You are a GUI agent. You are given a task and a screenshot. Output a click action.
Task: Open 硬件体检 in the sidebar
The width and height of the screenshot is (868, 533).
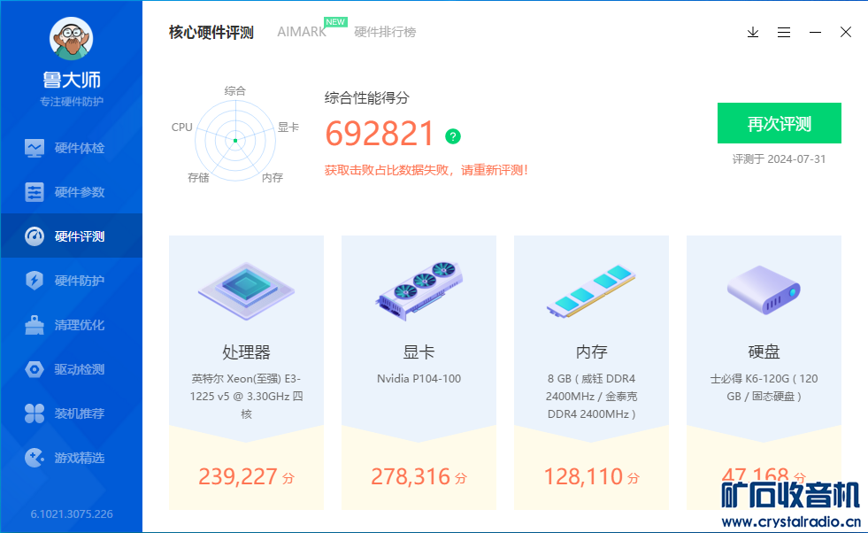(x=71, y=148)
